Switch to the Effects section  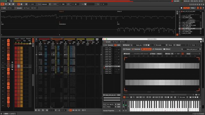[x=167, y=49]
